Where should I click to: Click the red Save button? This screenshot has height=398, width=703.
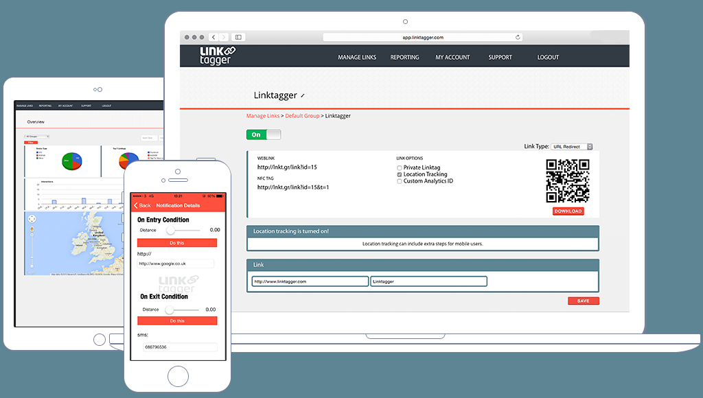point(584,301)
